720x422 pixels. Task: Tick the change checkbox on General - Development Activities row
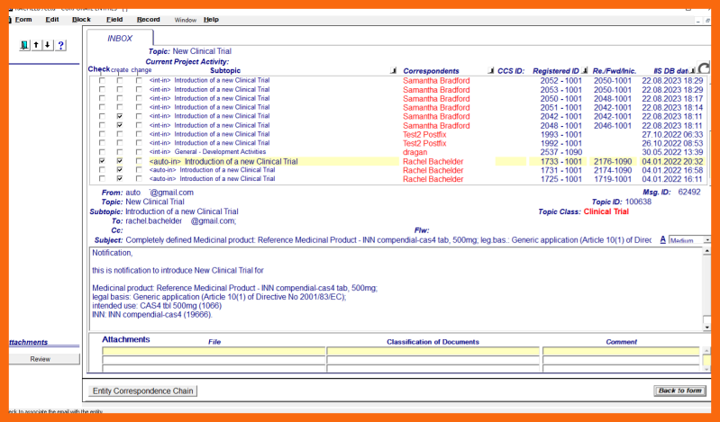(139, 152)
